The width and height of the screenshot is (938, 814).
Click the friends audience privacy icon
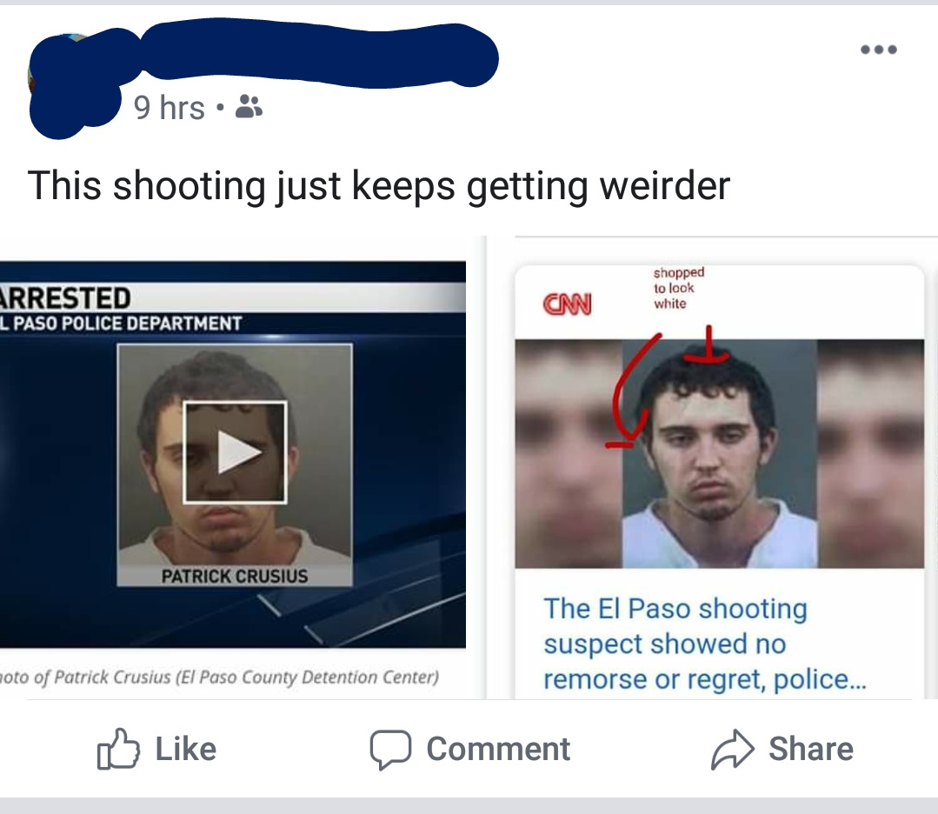click(249, 107)
